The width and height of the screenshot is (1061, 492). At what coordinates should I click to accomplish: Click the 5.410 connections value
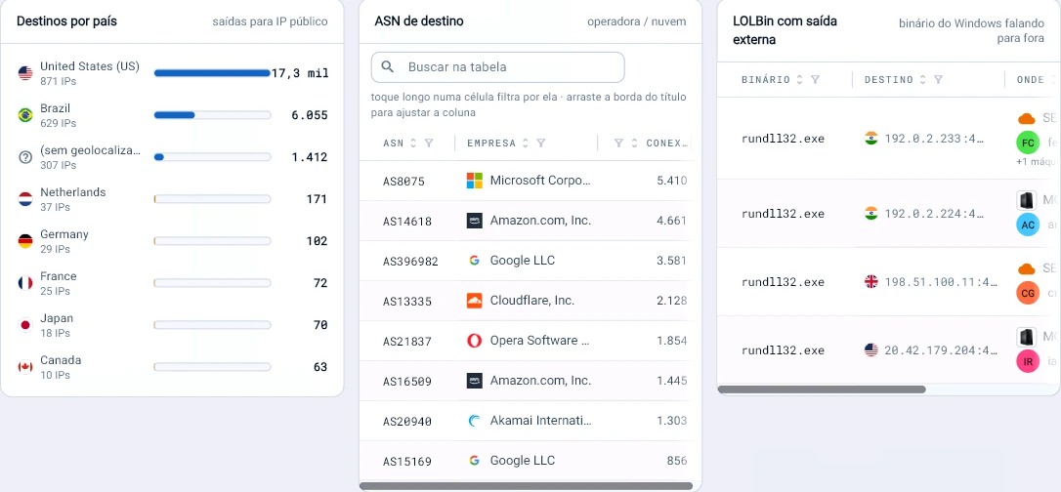point(672,181)
